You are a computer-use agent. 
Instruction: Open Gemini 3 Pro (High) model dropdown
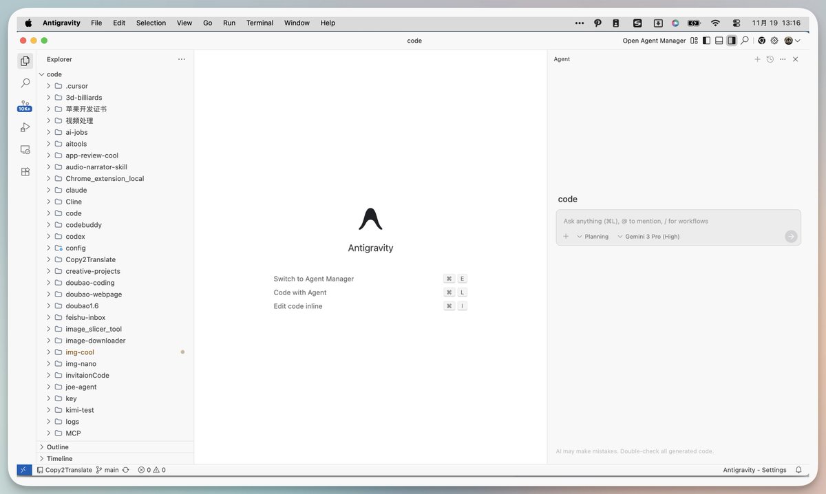coord(648,236)
